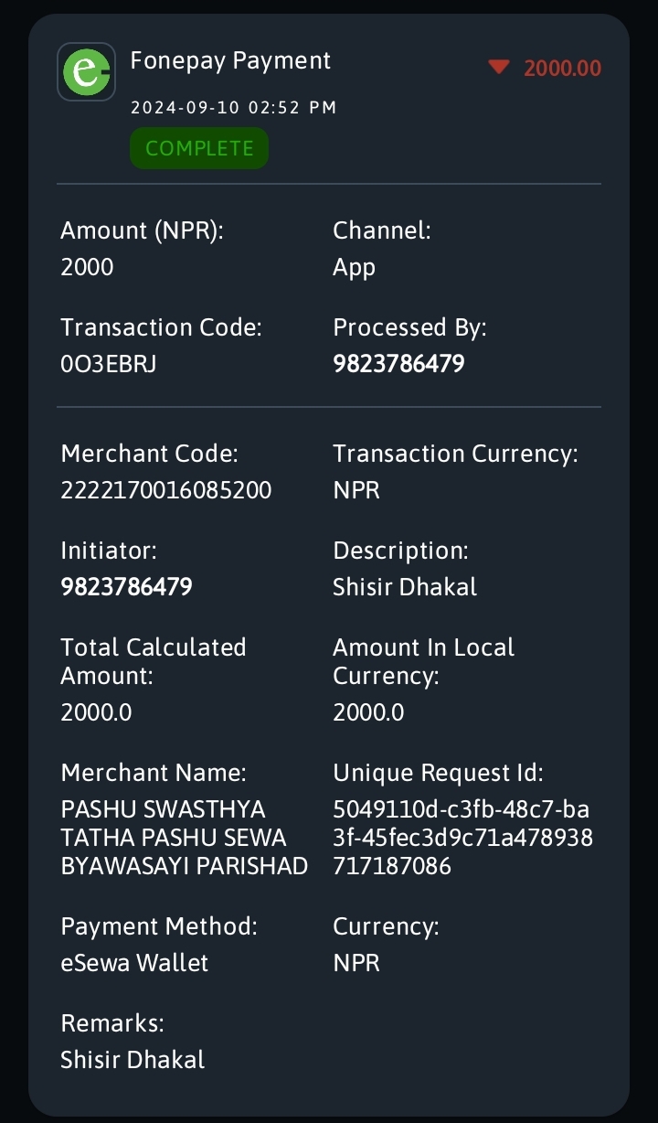Tap the eSewa Wallet payment method
This screenshot has height=1123, width=658.
click(134, 963)
